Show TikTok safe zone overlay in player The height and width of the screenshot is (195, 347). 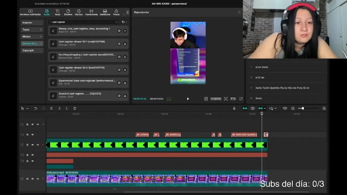click(206, 99)
